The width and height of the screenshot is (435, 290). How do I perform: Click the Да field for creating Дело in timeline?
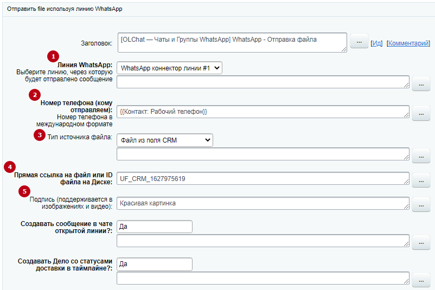tap(155, 264)
